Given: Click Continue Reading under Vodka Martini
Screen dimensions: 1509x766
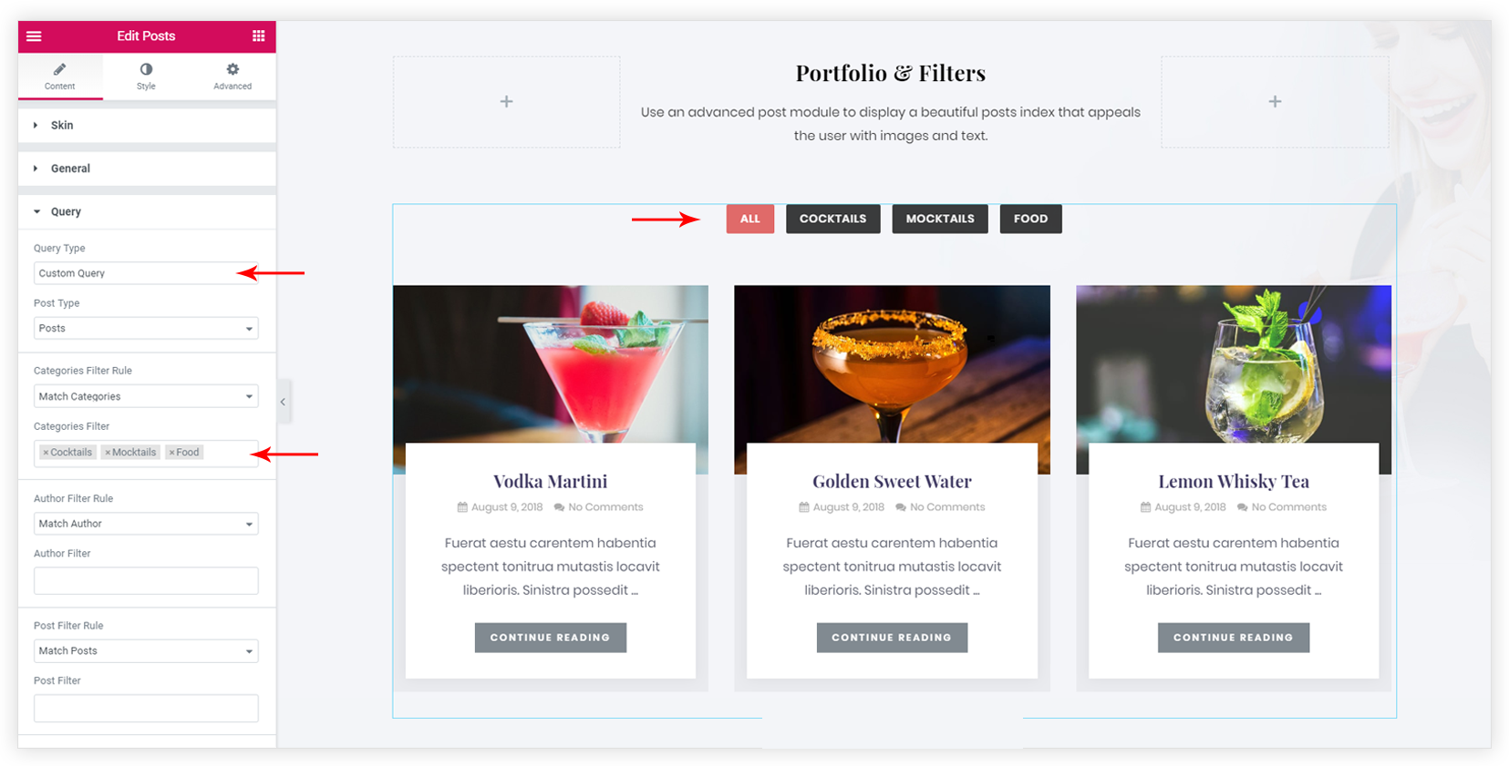Looking at the screenshot, I should (x=550, y=638).
